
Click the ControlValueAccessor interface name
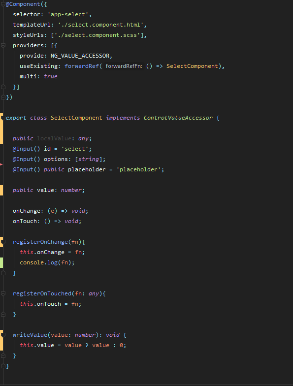tap(178, 118)
